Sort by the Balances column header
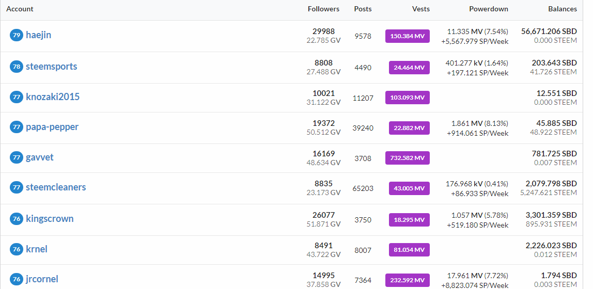 (x=563, y=9)
